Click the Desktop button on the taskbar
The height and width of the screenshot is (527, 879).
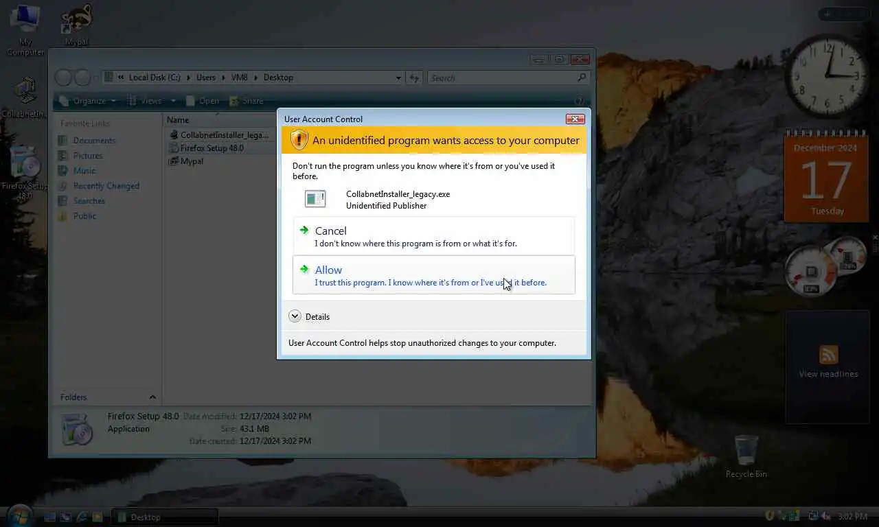click(165, 517)
